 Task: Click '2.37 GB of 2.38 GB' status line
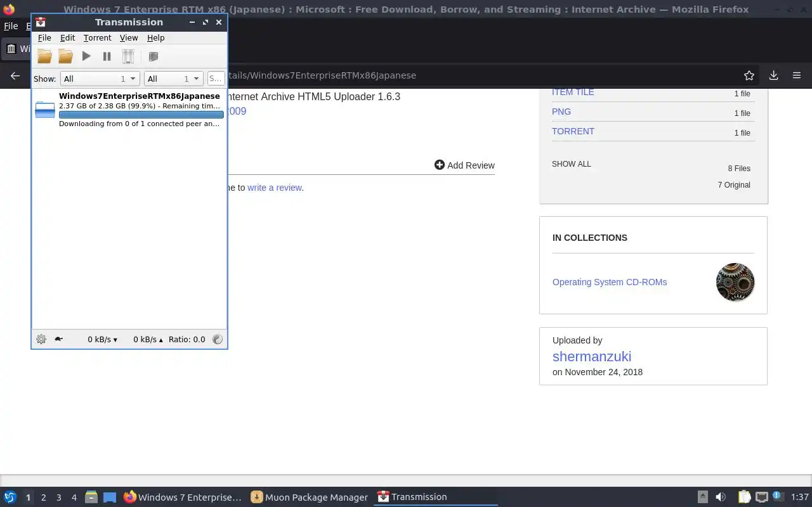[x=140, y=106]
